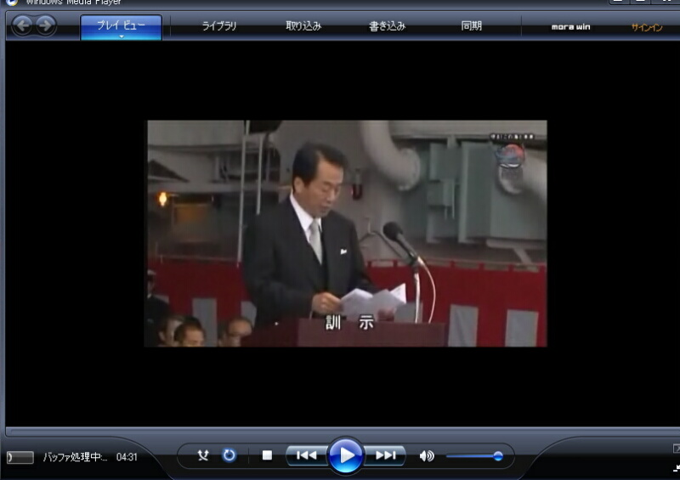Viewport: 680px width, 480px height.
Task: Expand the プレイビュー tab dropdown arrow
Action: coord(122,37)
